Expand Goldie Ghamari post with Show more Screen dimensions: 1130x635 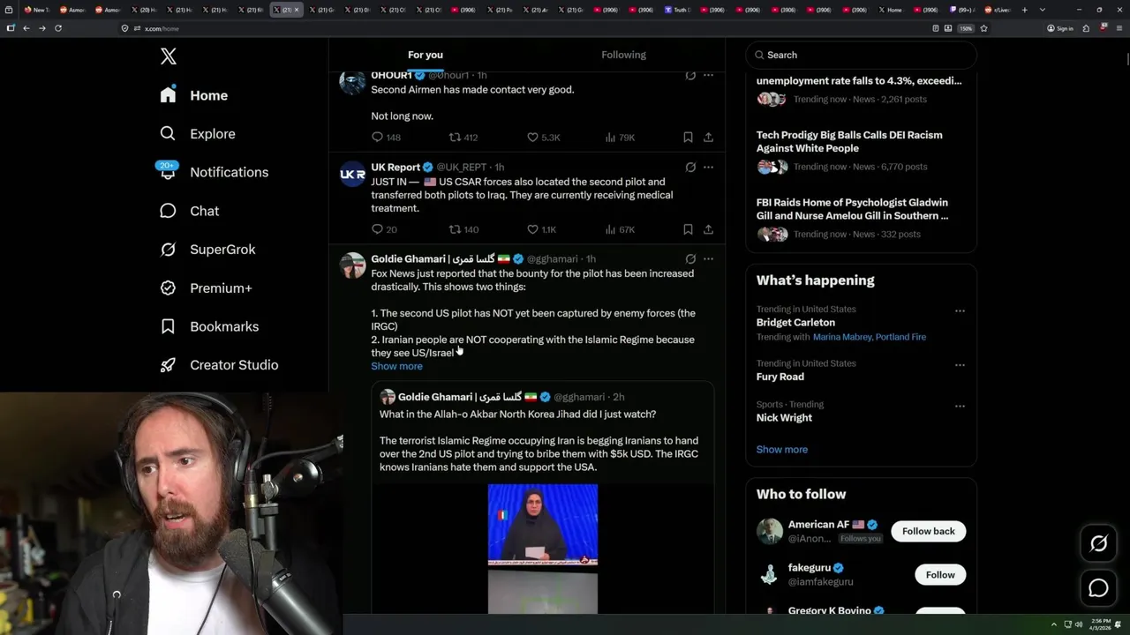pyautogui.click(x=396, y=366)
